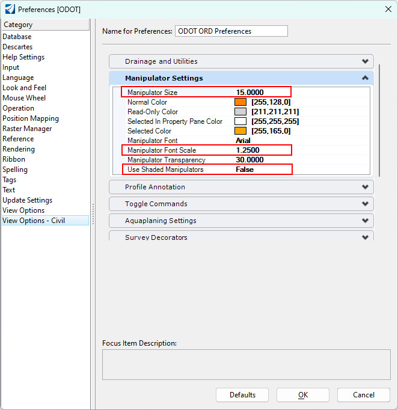Select the Input category
This screenshot has height=410, width=398.
click(x=11, y=67)
